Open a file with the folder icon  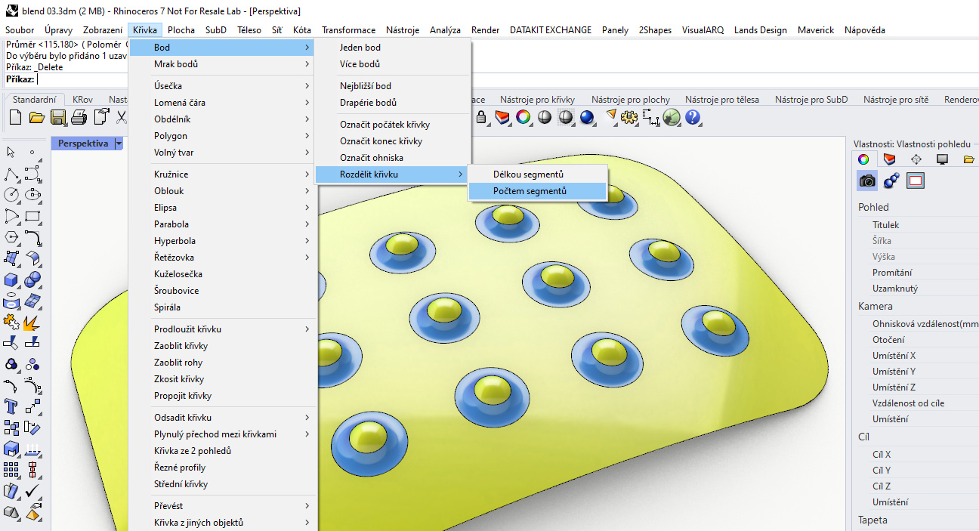point(36,117)
